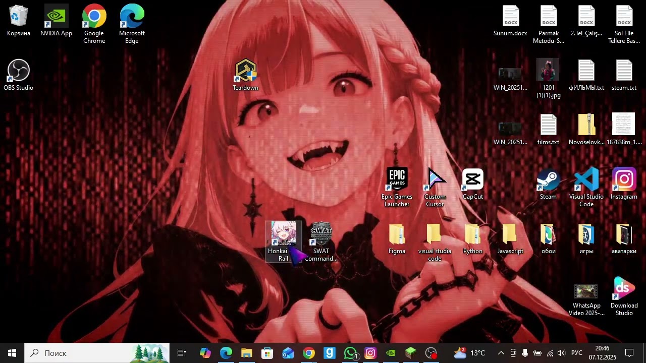
Task: Select SWAT Commander shortcut
Action: 321,242
